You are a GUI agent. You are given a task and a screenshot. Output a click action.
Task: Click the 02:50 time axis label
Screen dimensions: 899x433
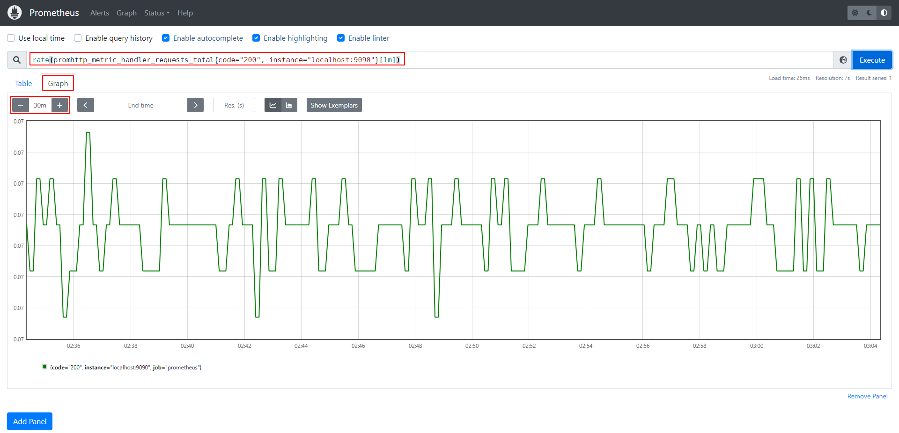point(472,346)
